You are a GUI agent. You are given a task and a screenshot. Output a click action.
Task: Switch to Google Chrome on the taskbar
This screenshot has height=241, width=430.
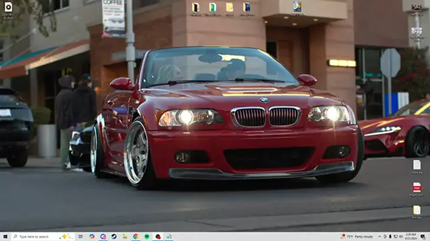point(136,236)
